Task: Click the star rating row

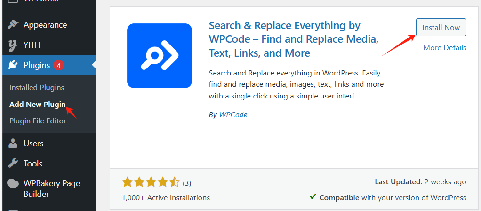Action: coord(151,182)
